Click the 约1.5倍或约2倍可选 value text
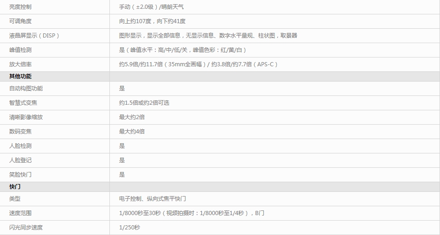The image size is (440, 235). tap(144, 103)
